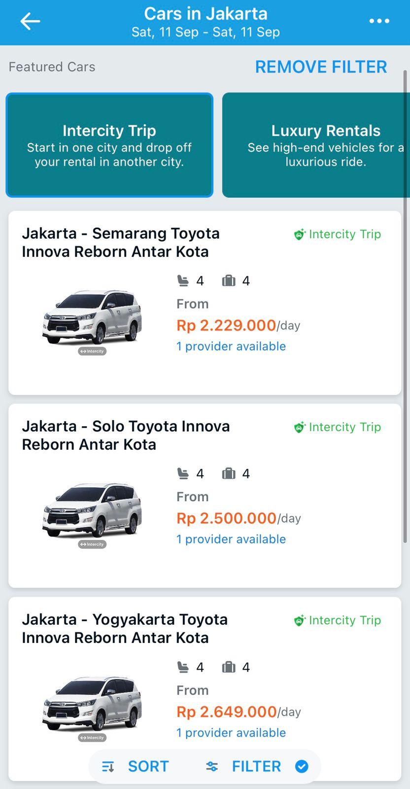Open the SORT options
410x789 pixels.
[x=148, y=766]
